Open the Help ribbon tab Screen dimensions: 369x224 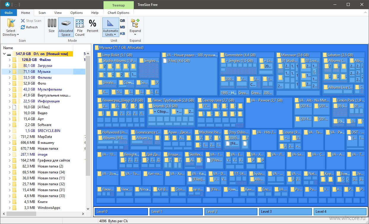tap(95, 13)
